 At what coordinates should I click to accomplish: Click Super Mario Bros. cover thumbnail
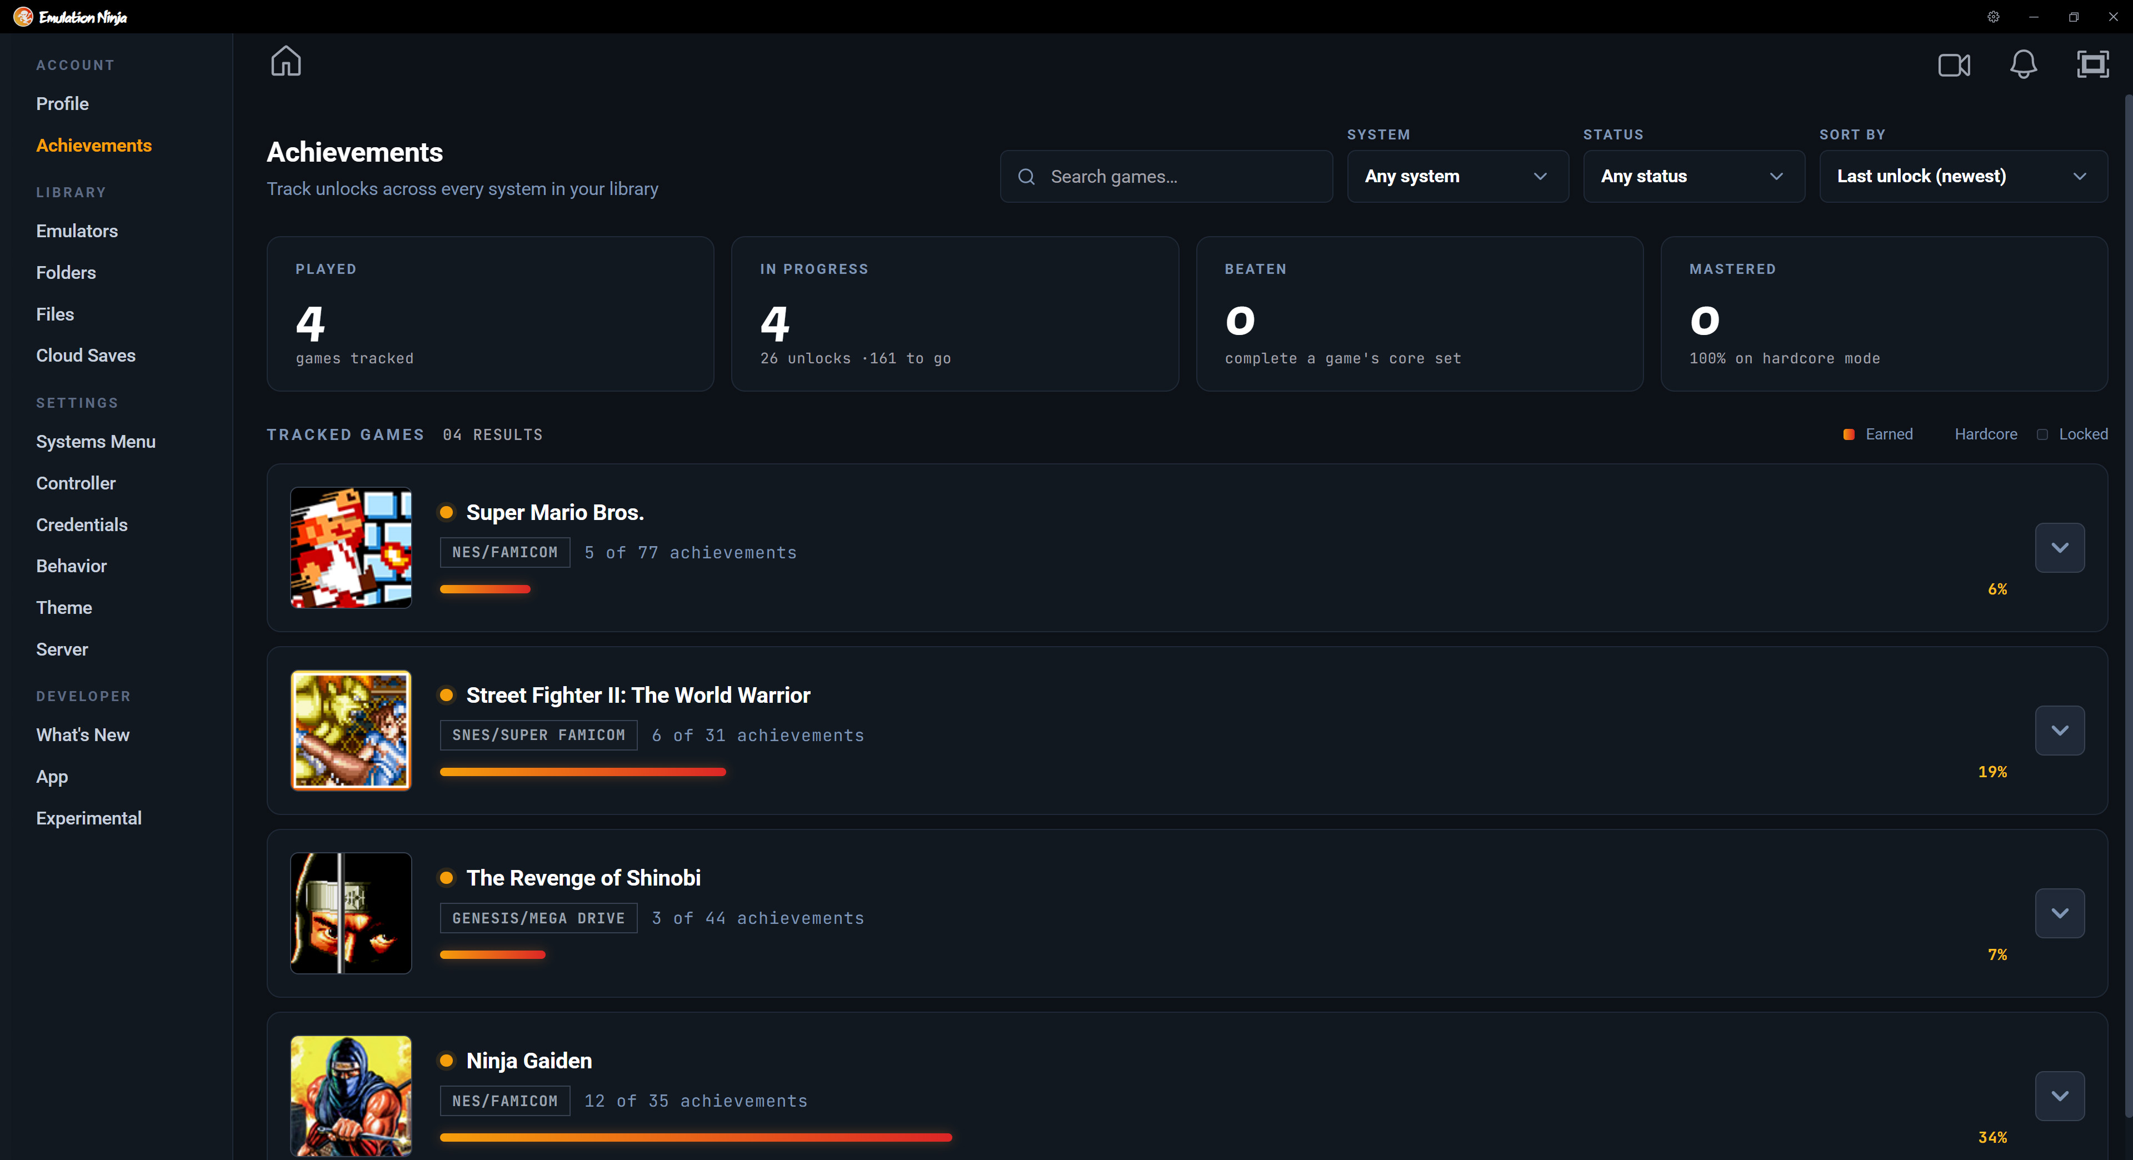pyautogui.click(x=351, y=547)
